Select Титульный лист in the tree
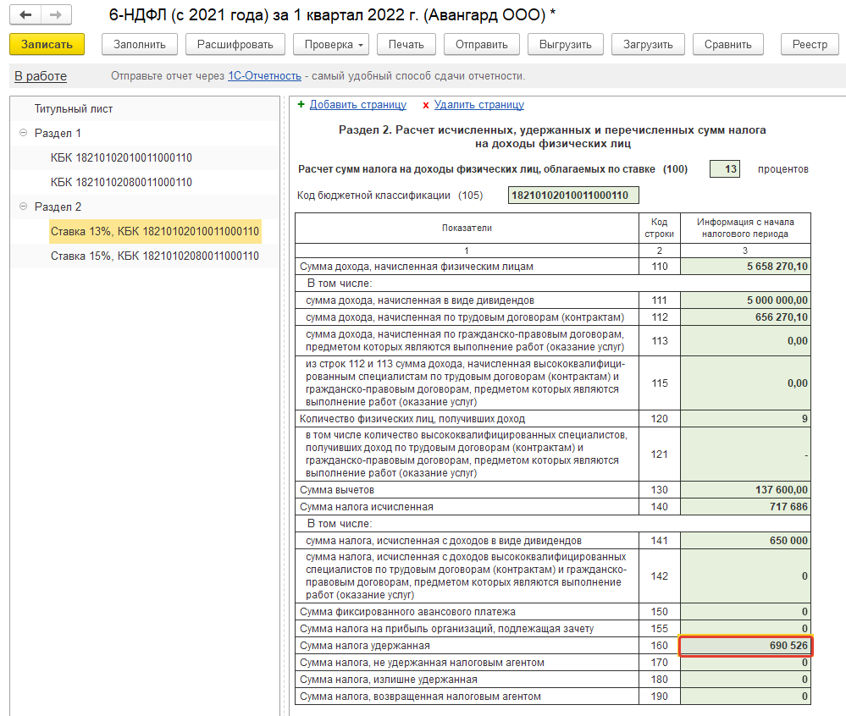Viewport: 846px width, 716px height. point(74,109)
